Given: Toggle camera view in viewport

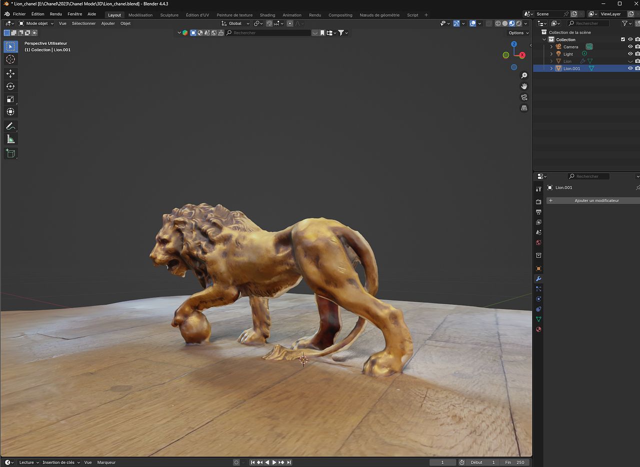Looking at the screenshot, I should point(524,97).
